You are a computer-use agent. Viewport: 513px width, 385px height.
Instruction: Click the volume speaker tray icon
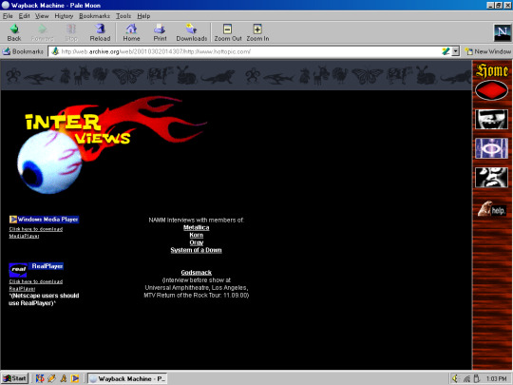[455, 378]
